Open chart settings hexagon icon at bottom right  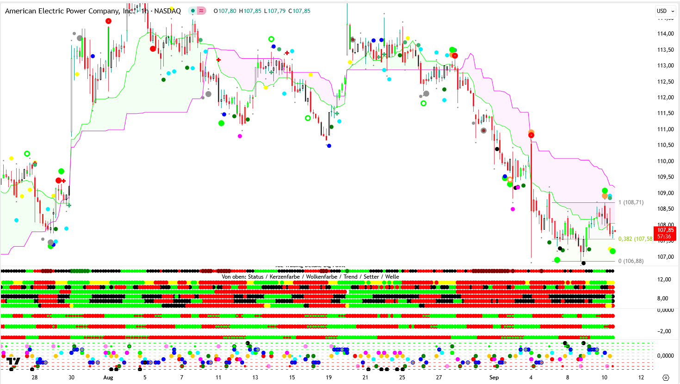tap(666, 378)
